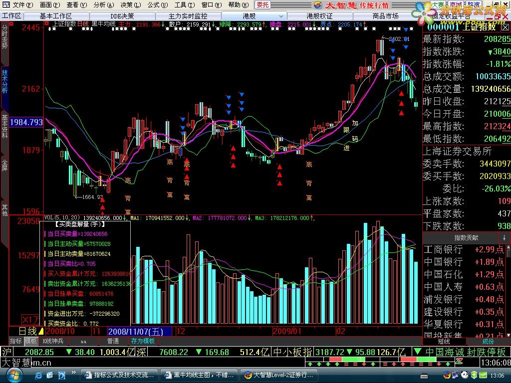Click the application system icon beside 文件
The width and height of the screenshot is (511, 383).
point(5,5)
